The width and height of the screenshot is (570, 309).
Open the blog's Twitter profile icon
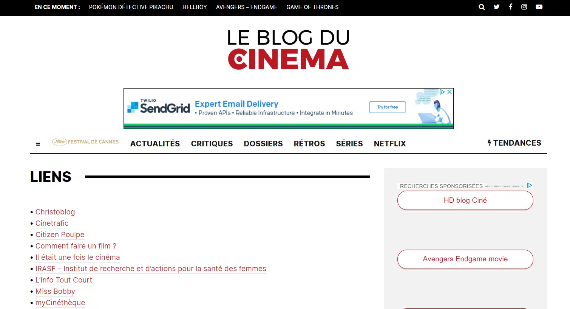496,7
